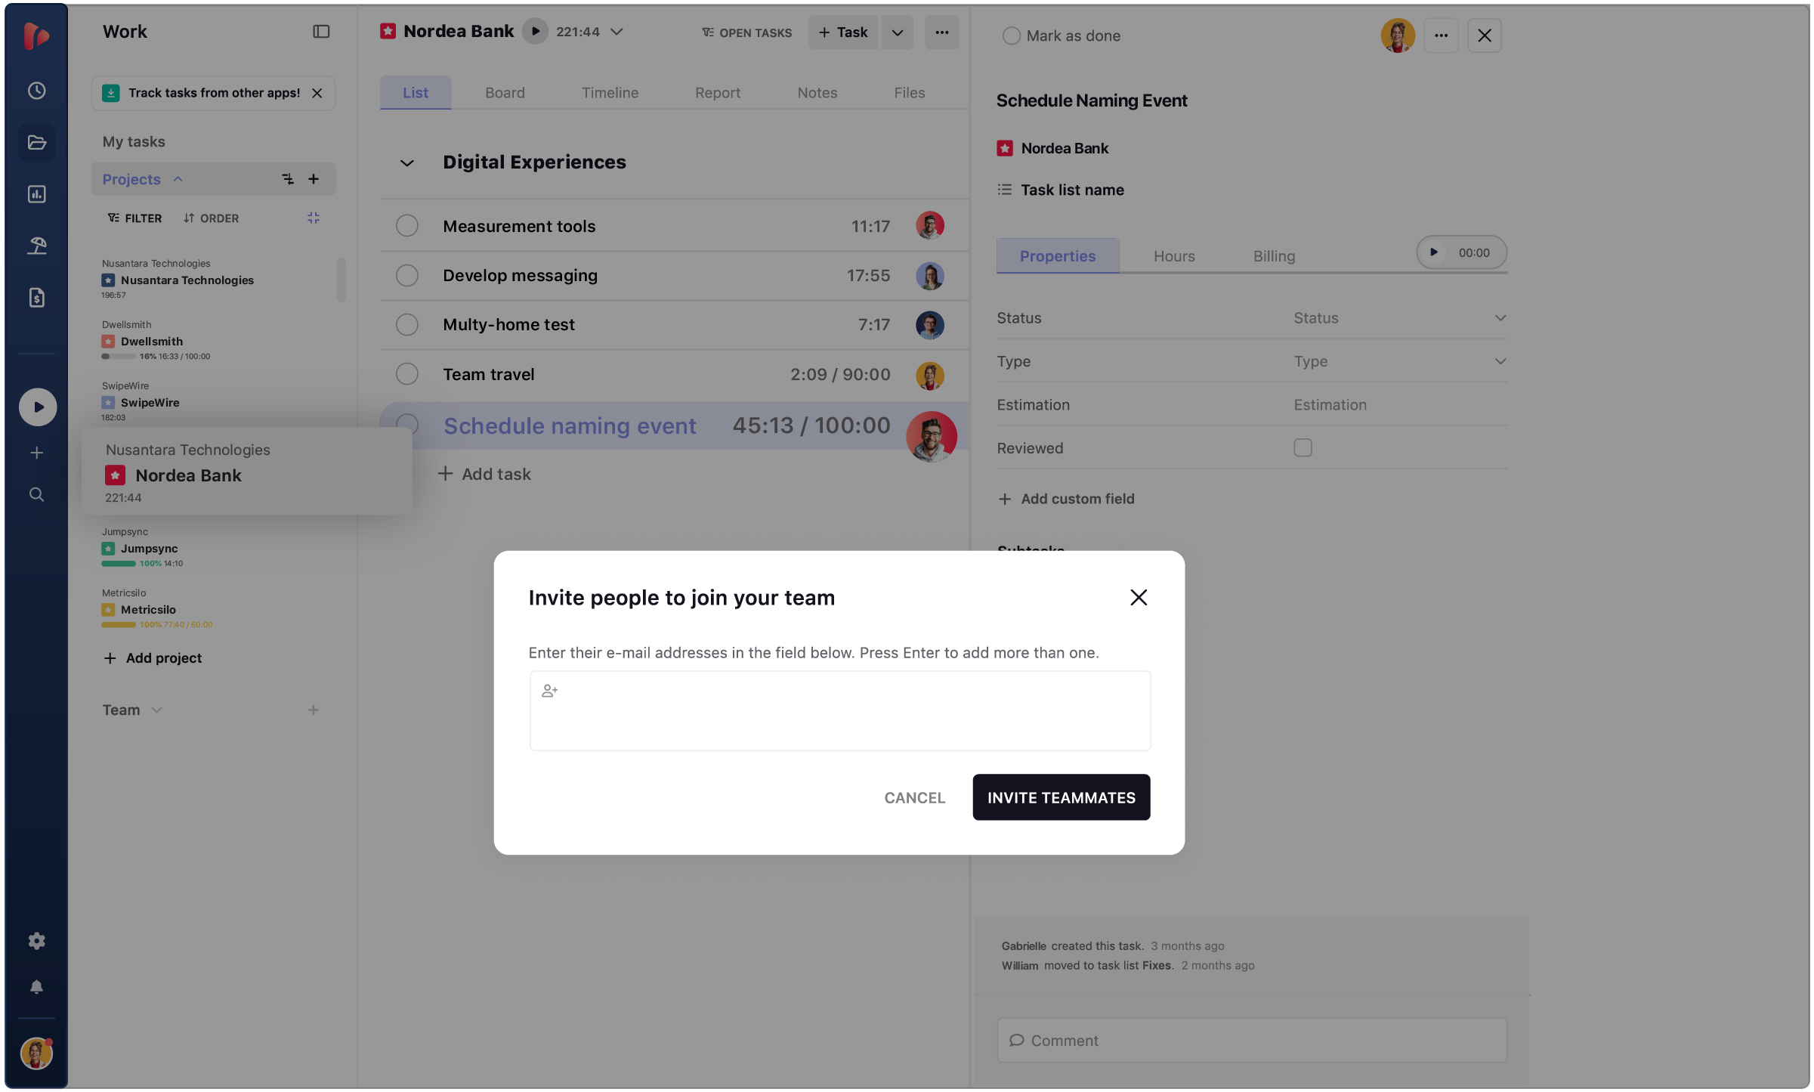
Task: Collapse the Digital Experiences task list
Action: pyautogui.click(x=406, y=162)
